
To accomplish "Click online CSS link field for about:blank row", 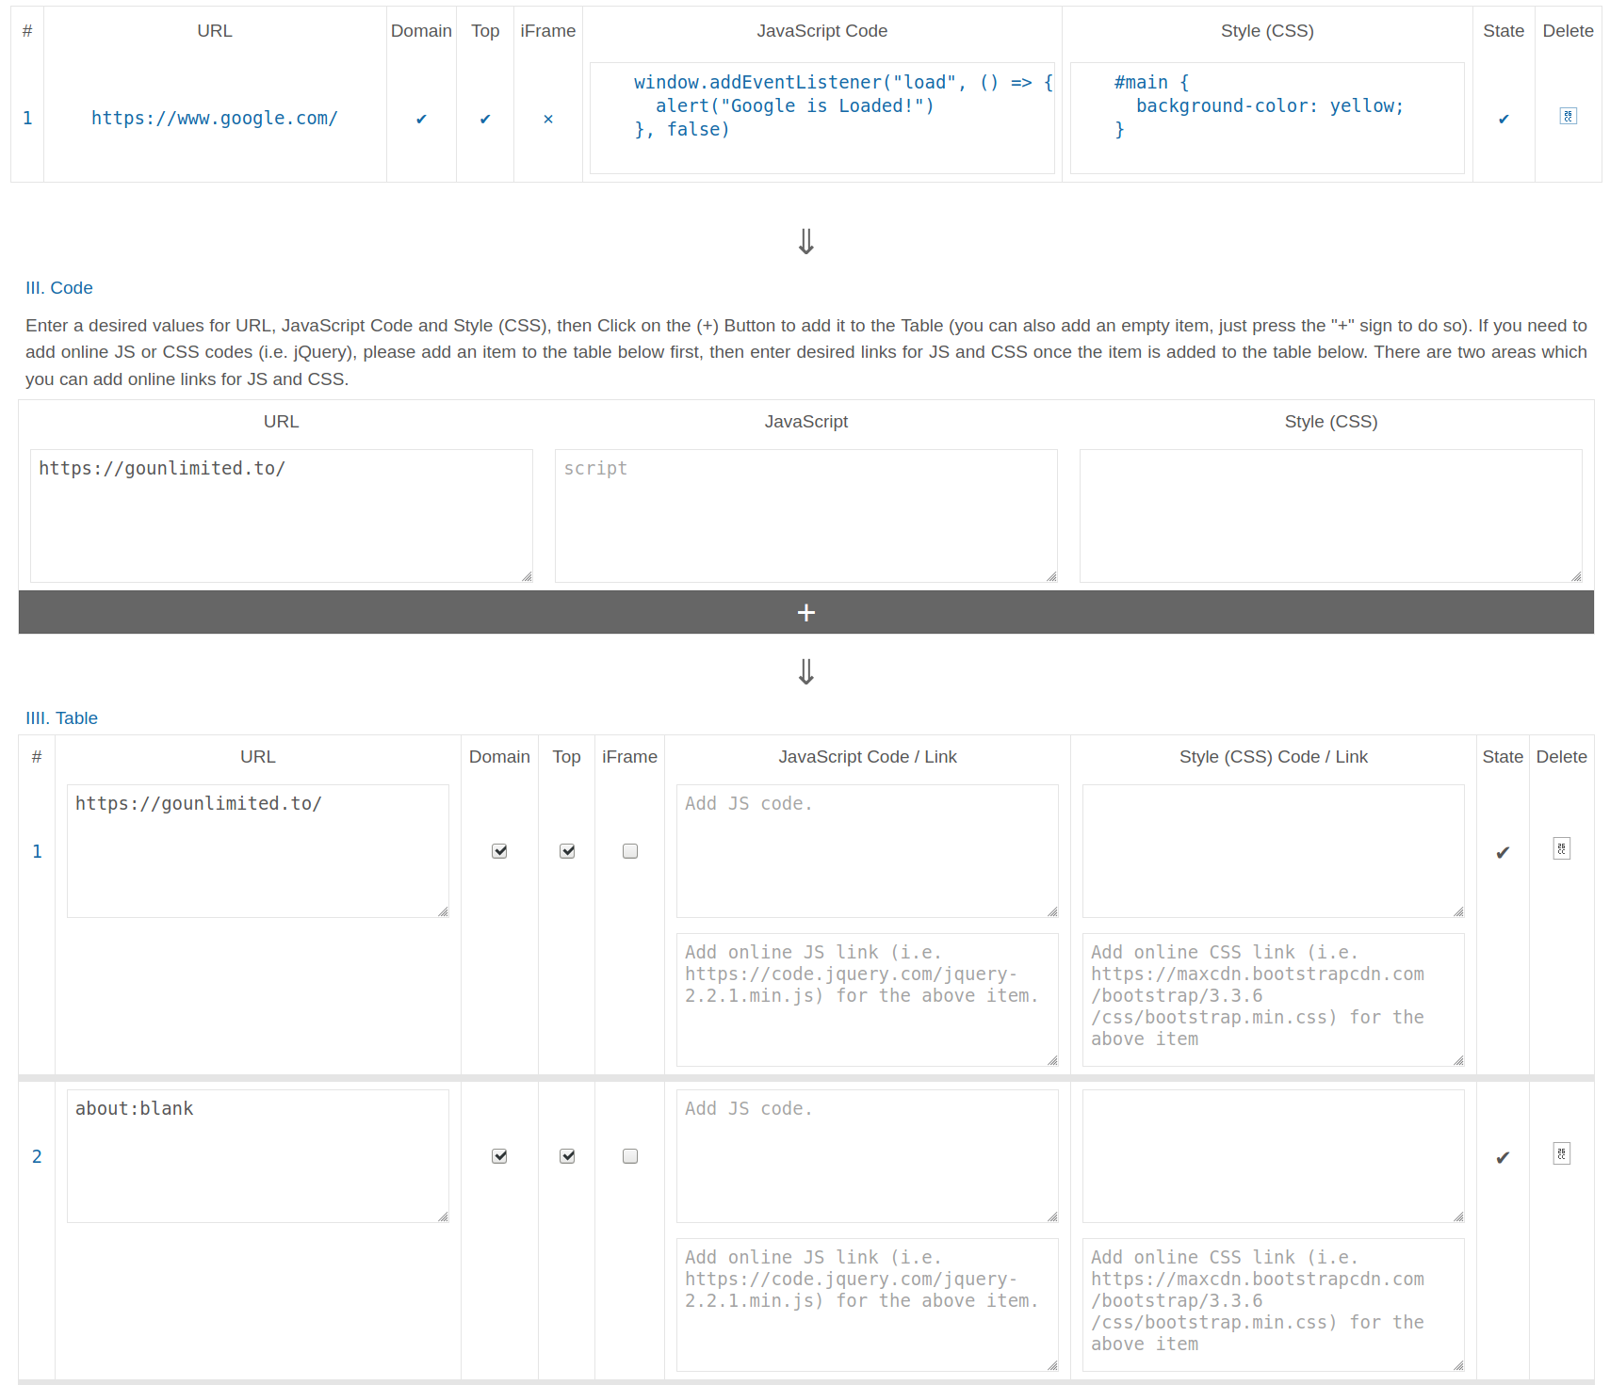I will (x=1274, y=1305).
